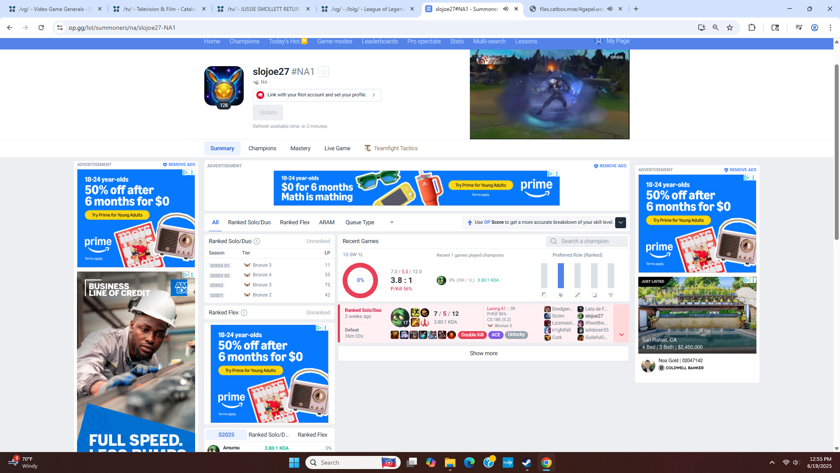Click the Show more button
The image size is (840, 473).
point(483,353)
